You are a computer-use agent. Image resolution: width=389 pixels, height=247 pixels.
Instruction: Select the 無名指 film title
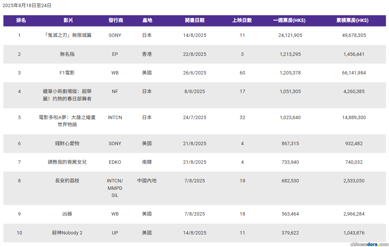coord(67,54)
